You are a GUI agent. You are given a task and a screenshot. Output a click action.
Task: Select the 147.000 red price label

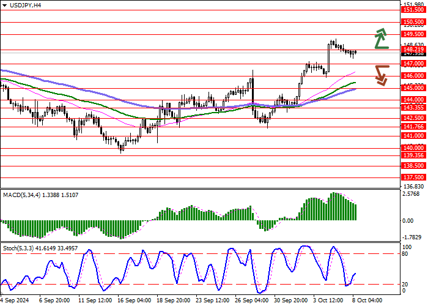pyautogui.click(x=413, y=64)
